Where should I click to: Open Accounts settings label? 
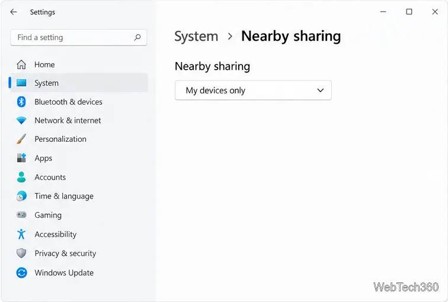pyautogui.click(x=50, y=177)
